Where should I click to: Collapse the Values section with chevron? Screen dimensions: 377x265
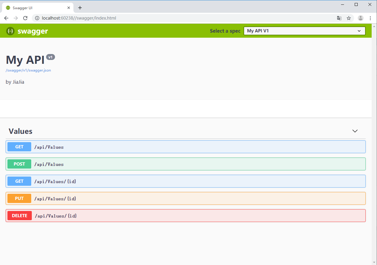(x=355, y=131)
